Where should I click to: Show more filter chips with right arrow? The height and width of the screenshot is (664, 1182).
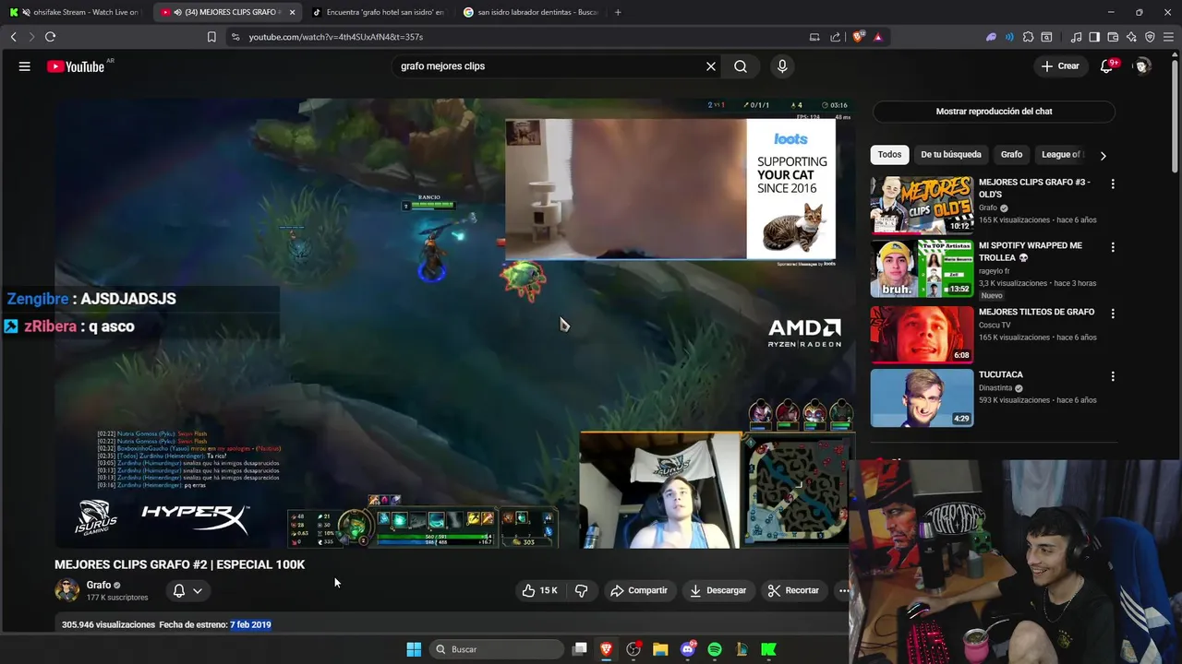[x=1103, y=155]
